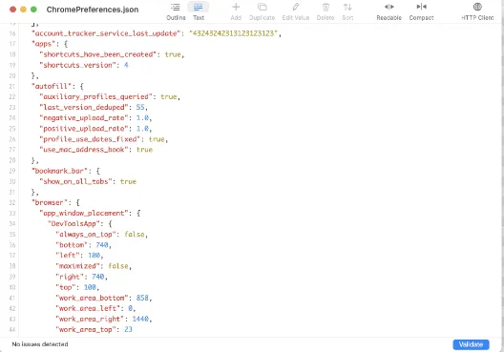This screenshot has height=352, width=504.
Task: Select the Text view mode
Action: pos(199,11)
